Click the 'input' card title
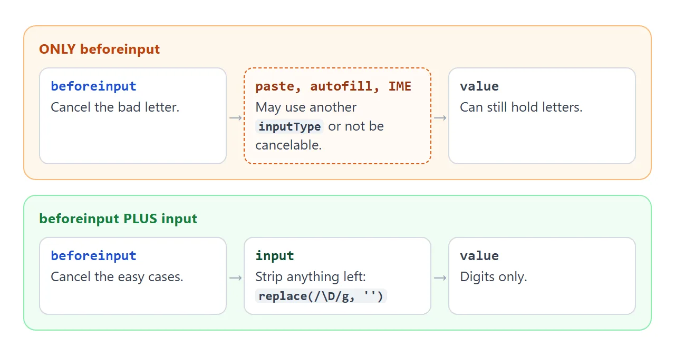The image size is (675, 358). (x=275, y=256)
